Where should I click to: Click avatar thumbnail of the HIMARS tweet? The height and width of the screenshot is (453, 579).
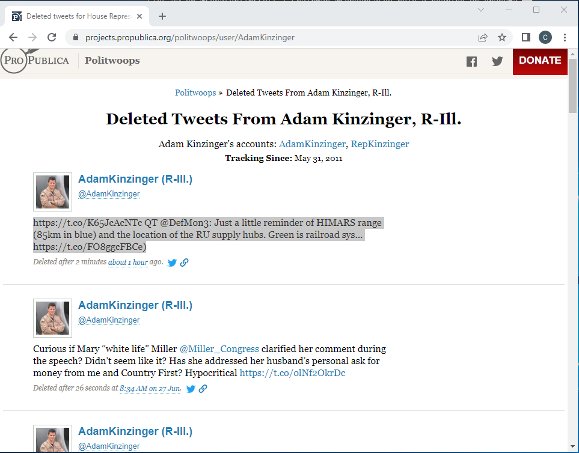point(52,192)
